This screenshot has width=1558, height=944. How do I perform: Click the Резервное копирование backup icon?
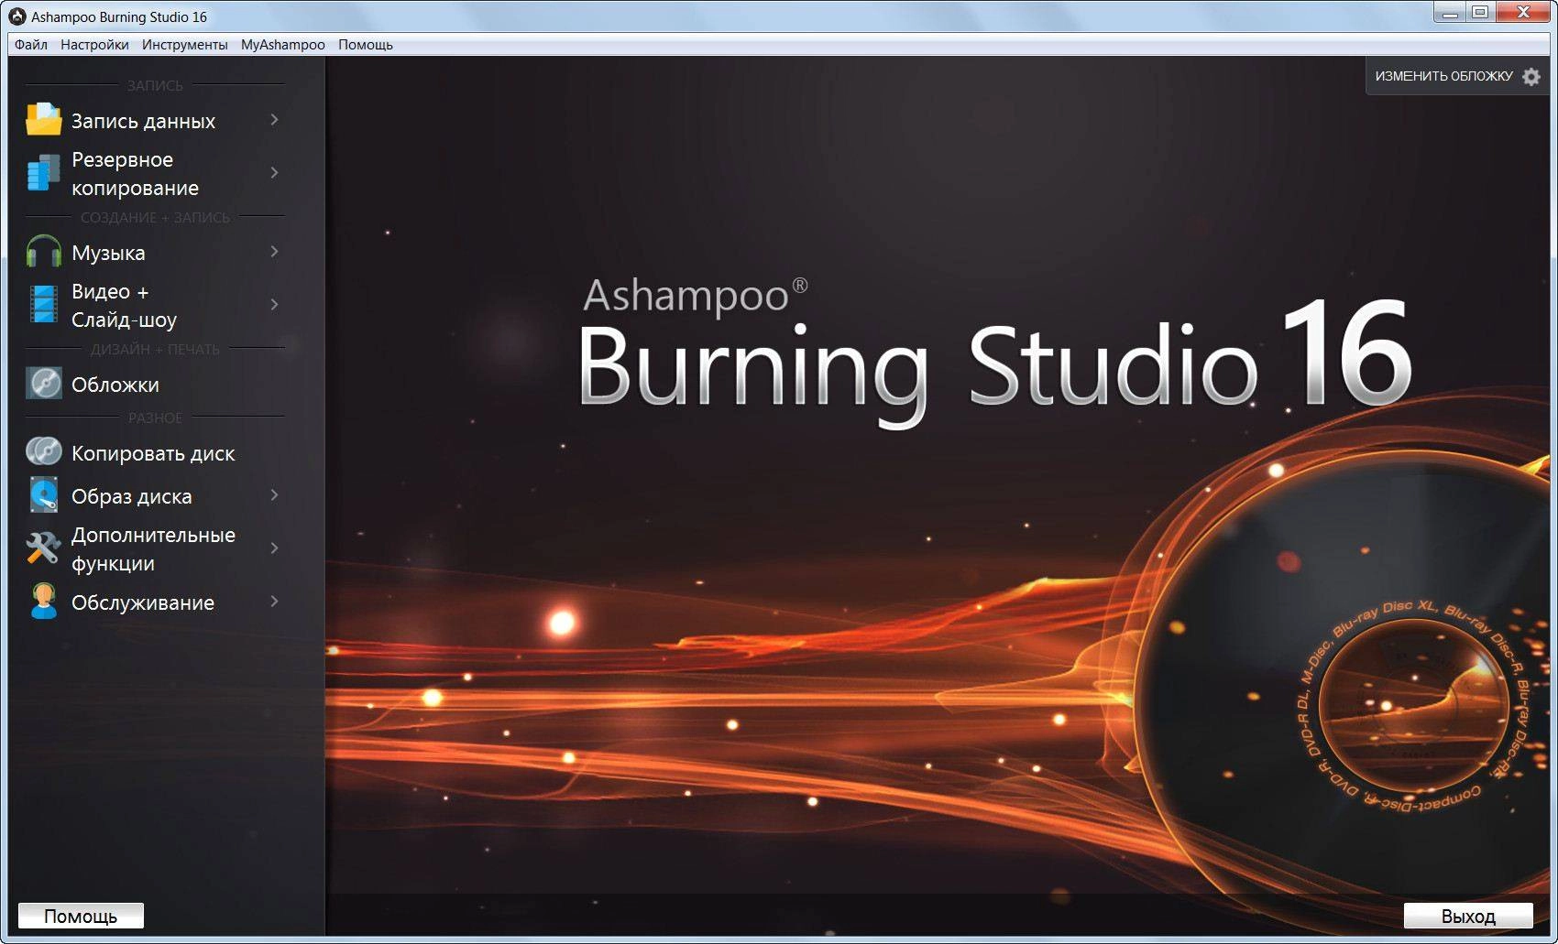[43, 173]
